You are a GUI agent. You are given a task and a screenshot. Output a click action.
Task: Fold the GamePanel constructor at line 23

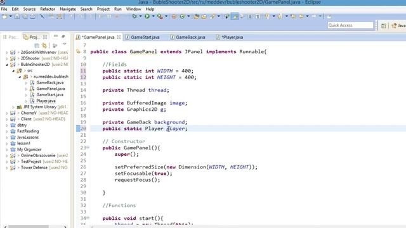[x=88, y=148]
